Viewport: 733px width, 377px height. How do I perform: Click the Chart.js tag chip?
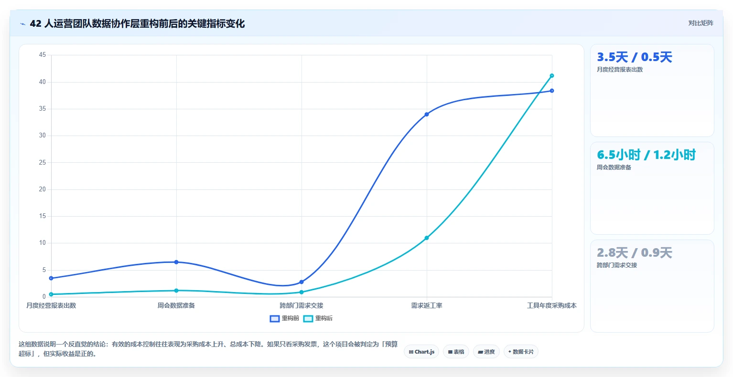tap(421, 352)
